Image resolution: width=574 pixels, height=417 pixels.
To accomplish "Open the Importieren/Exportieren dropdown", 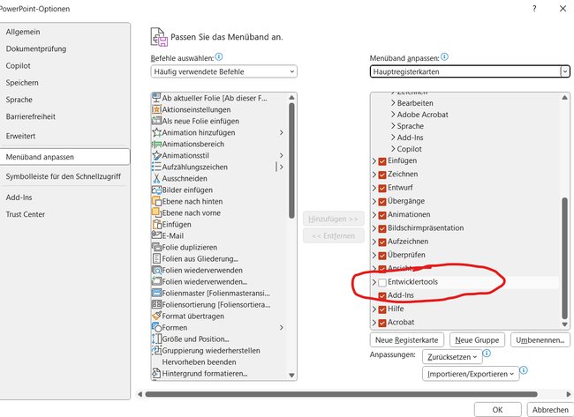I will pos(471,374).
